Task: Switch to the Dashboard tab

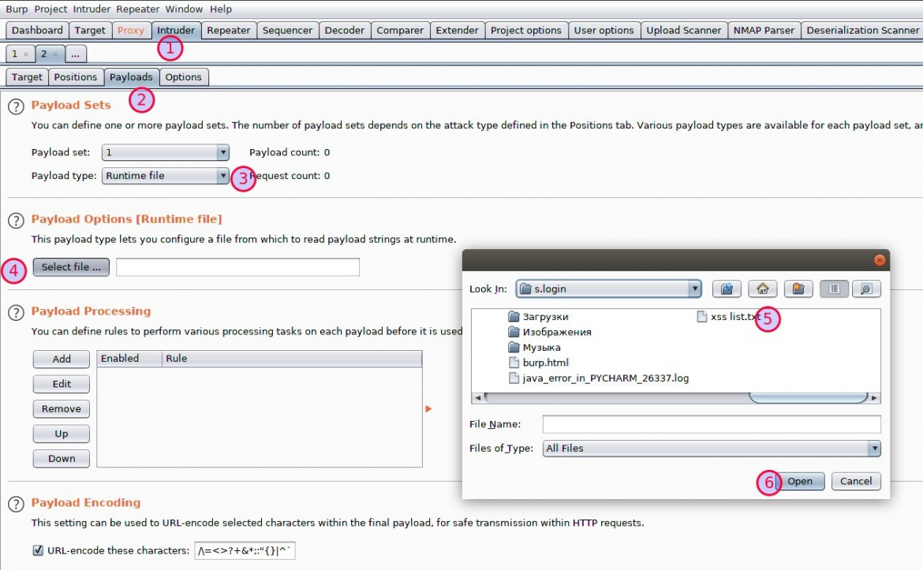Action: tap(37, 30)
